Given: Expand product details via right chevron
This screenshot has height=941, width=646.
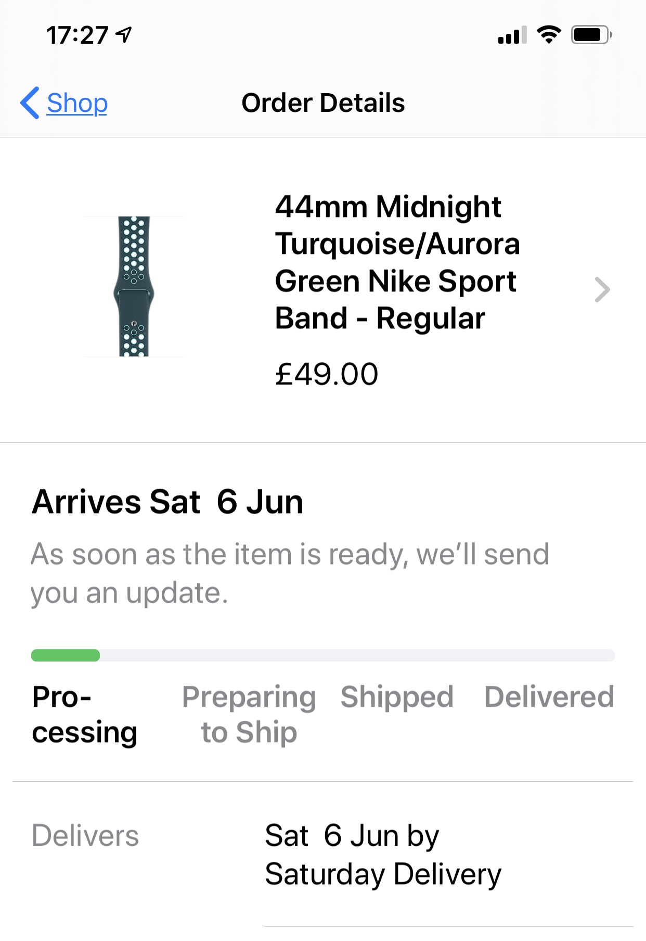Looking at the screenshot, I should point(602,290).
